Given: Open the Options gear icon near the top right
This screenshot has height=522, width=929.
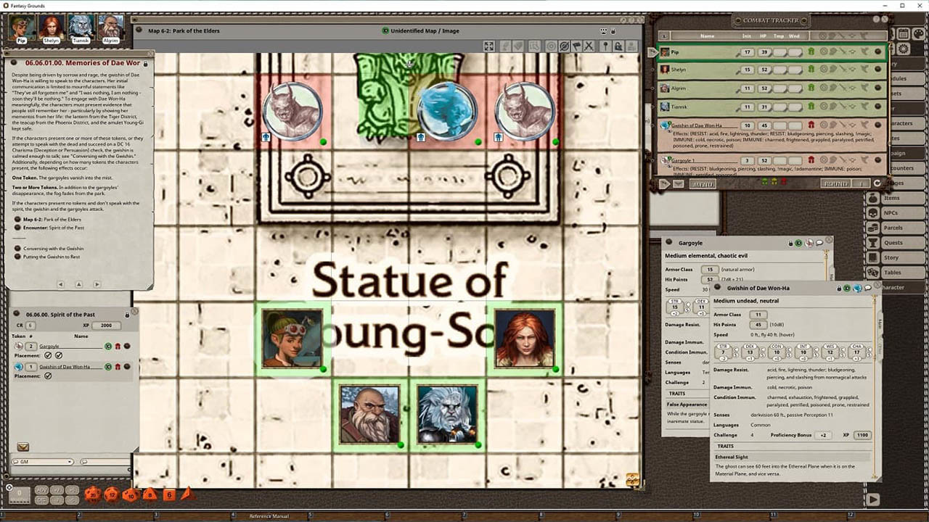Looking at the screenshot, I should click(902, 48).
